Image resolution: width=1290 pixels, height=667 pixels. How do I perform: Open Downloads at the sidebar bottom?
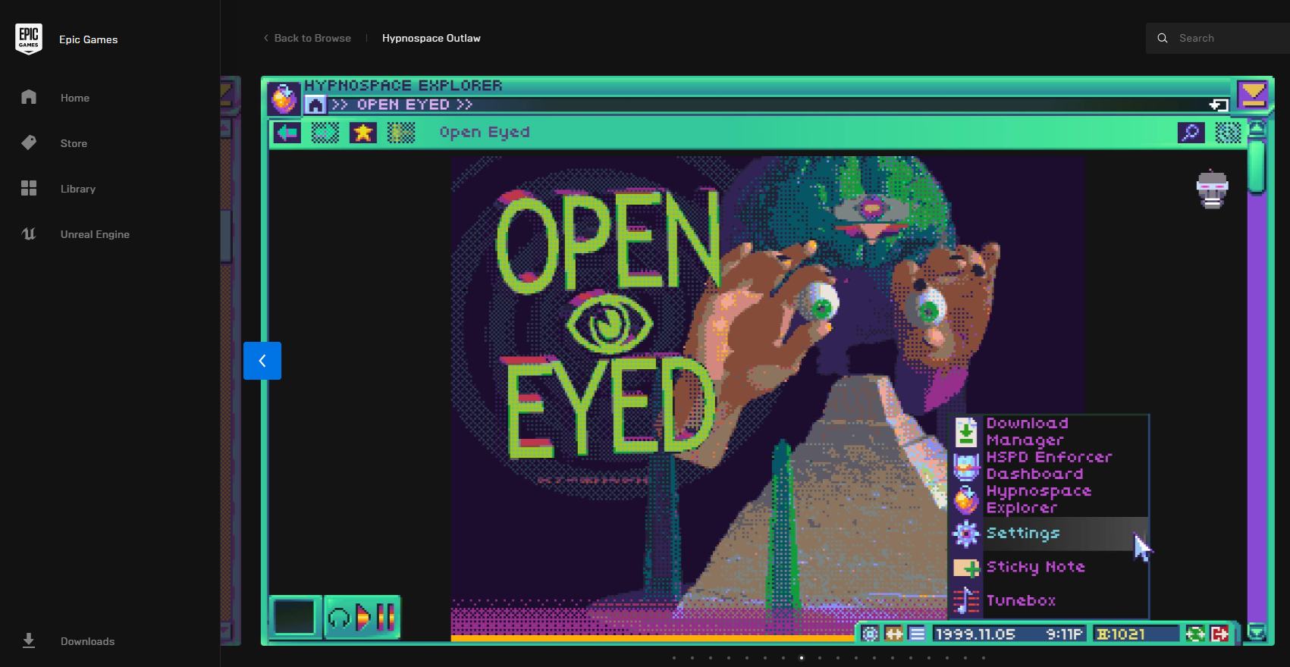coord(87,641)
